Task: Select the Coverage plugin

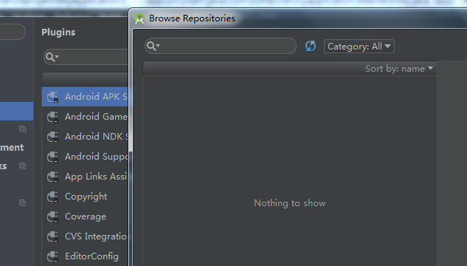Action: [85, 216]
